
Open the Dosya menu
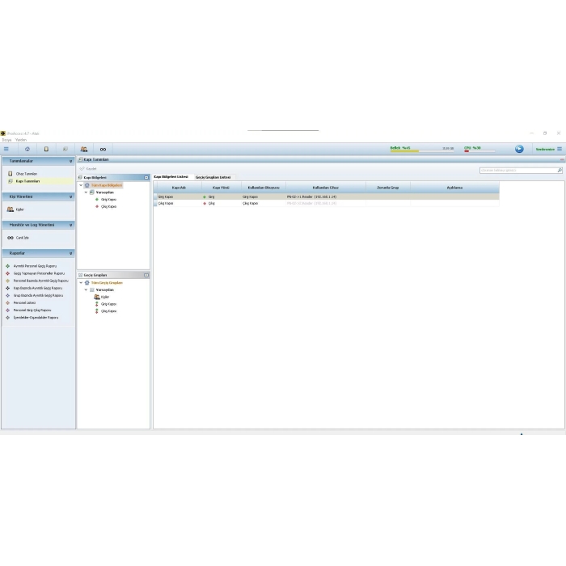point(6,139)
